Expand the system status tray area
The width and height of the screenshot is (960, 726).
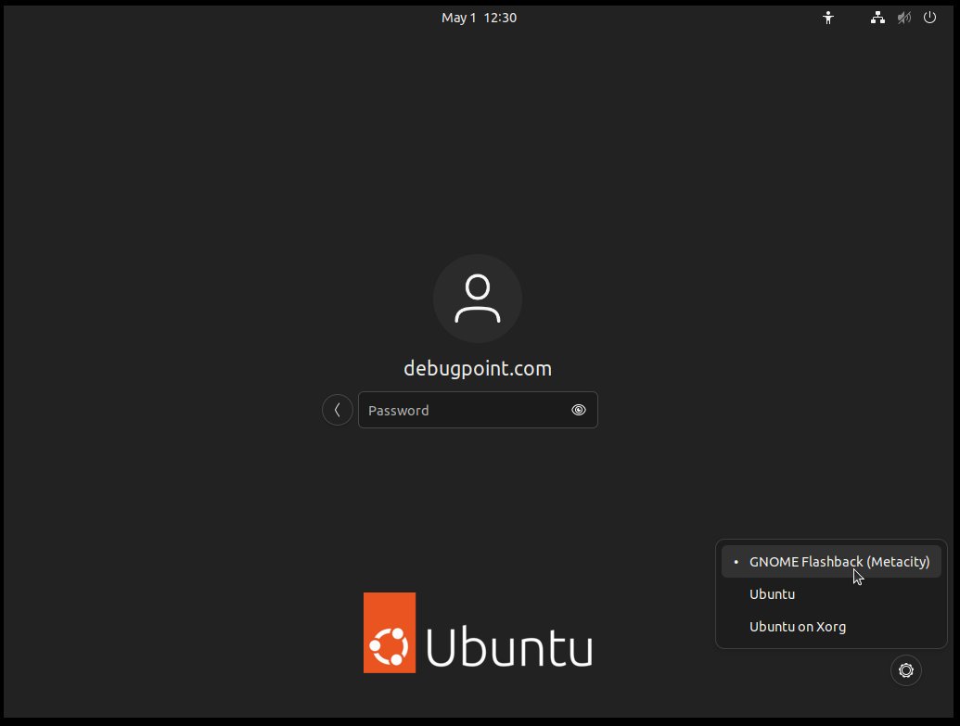click(877, 17)
